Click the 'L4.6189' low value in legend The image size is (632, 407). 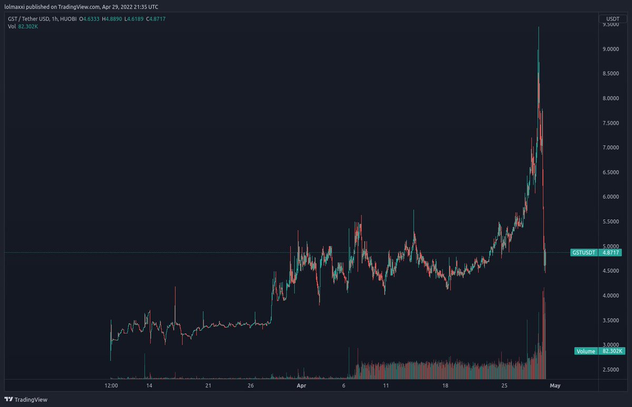click(135, 19)
